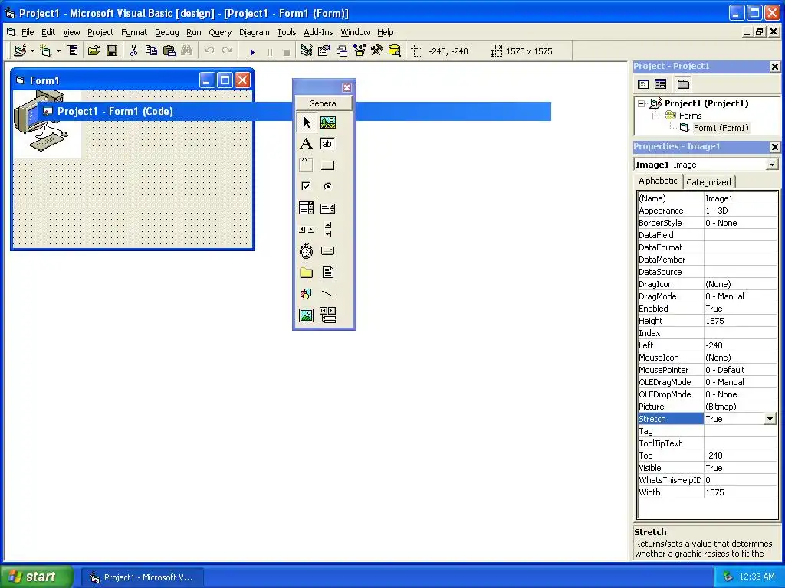Open the Properties Window toolbar icon

(324, 51)
